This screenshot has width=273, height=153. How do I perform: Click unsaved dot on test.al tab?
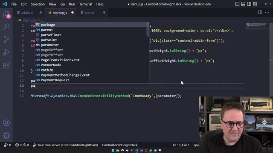point(104,12)
